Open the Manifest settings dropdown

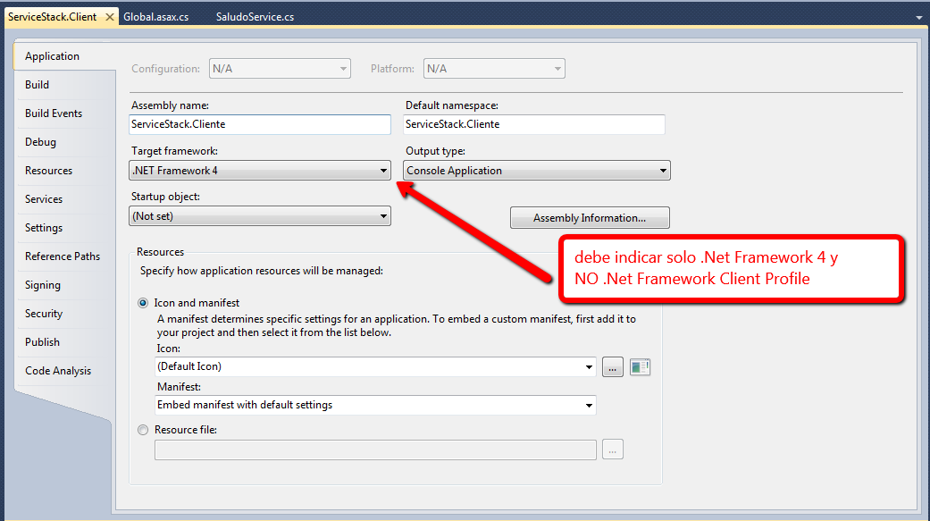click(589, 407)
